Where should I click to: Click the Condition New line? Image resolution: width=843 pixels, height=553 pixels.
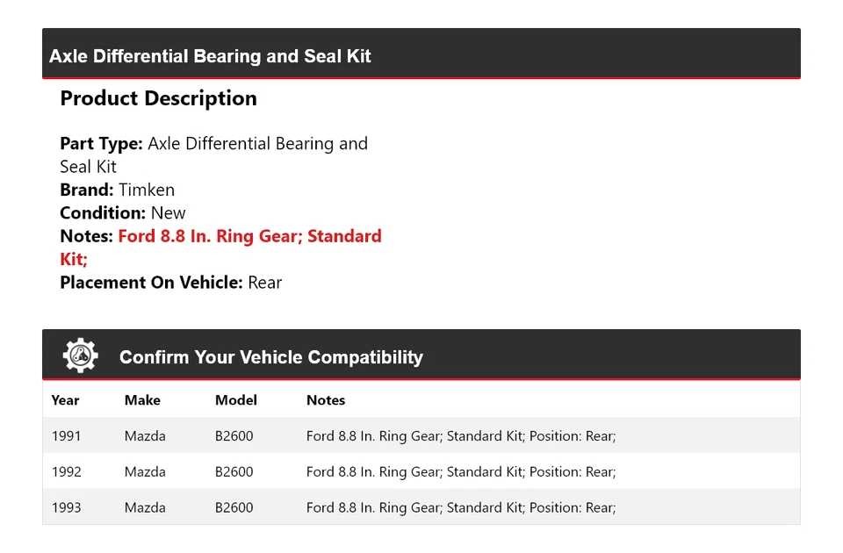123,212
